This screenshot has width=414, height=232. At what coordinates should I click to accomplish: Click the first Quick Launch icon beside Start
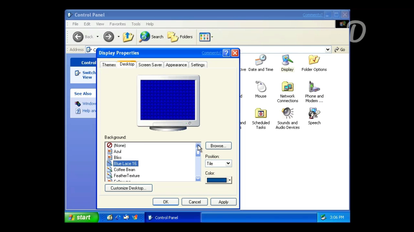pos(110,217)
